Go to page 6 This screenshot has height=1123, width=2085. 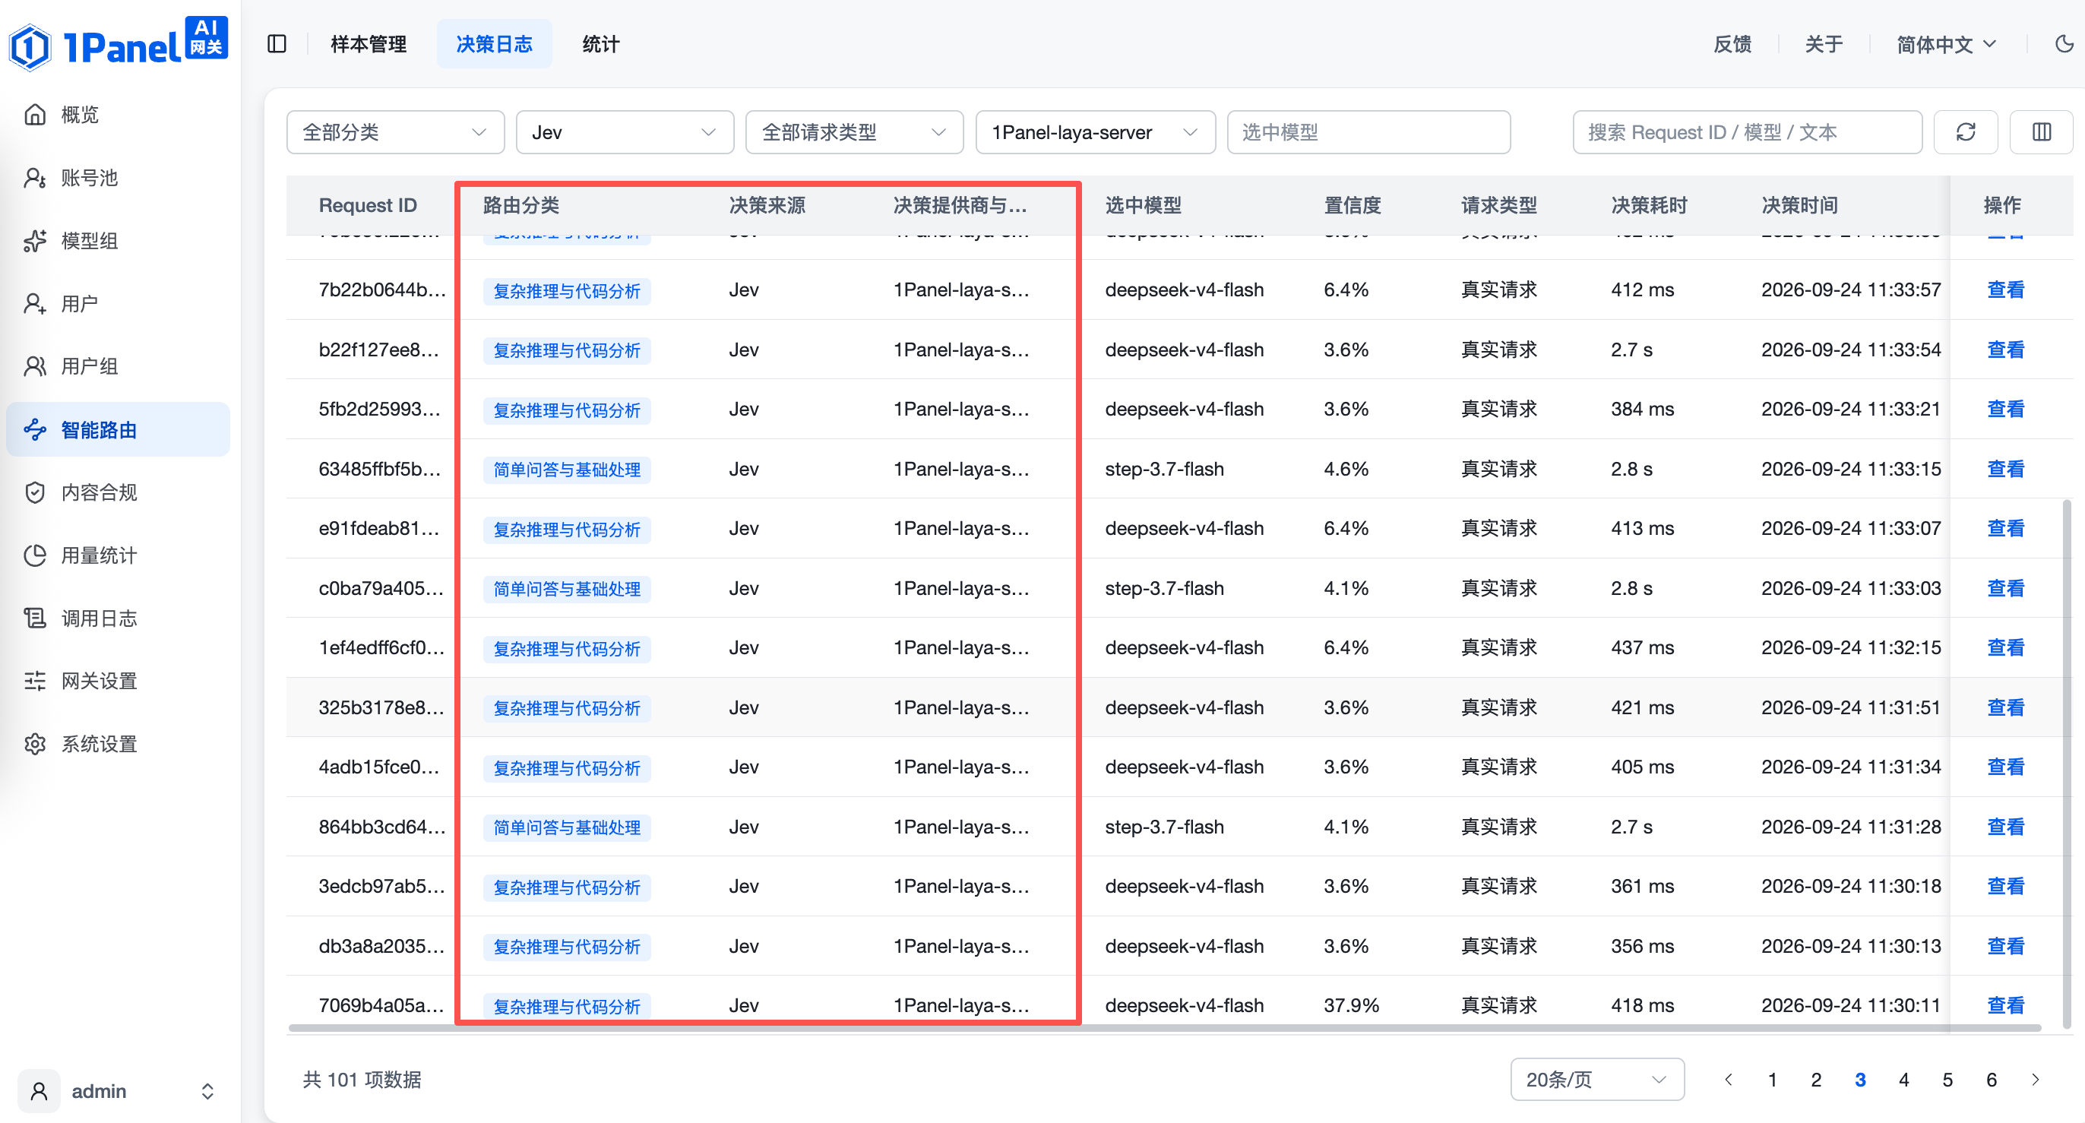[x=1991, y=1079]
